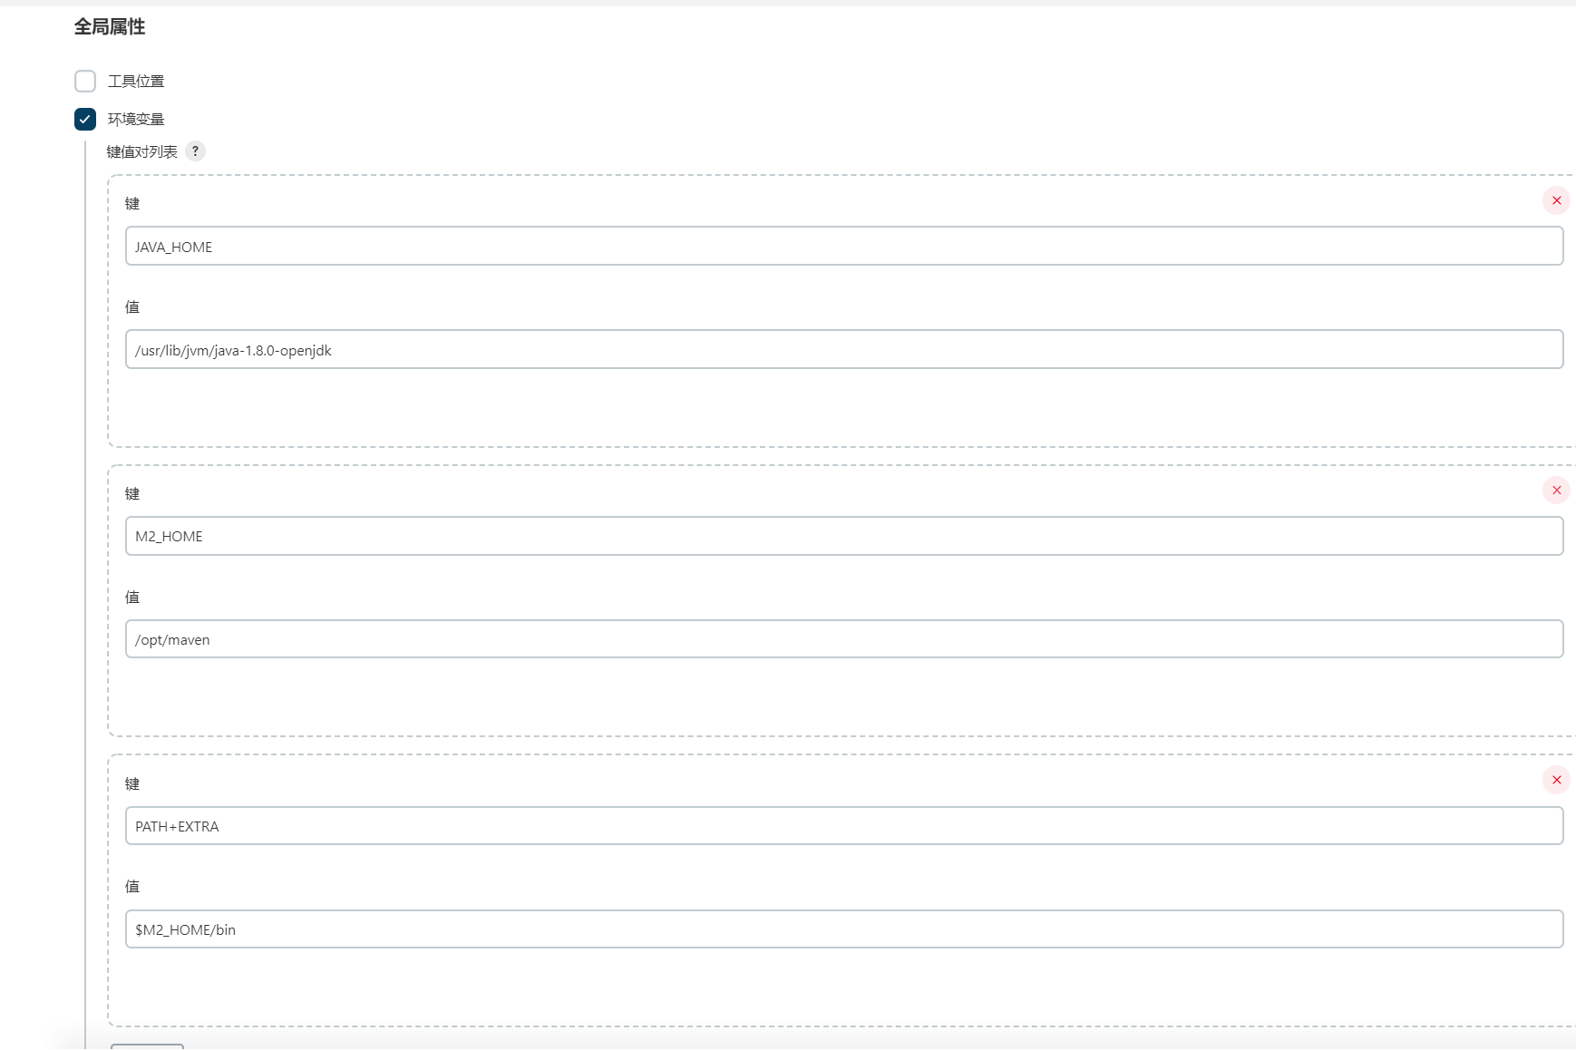
Task: Uncheck the 环境变量 checkbox
Action: point(85,120)
